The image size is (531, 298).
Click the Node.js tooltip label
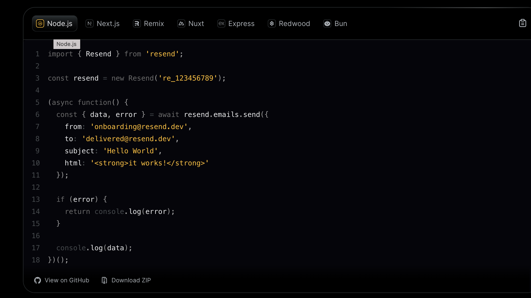[x=67, y=44]
